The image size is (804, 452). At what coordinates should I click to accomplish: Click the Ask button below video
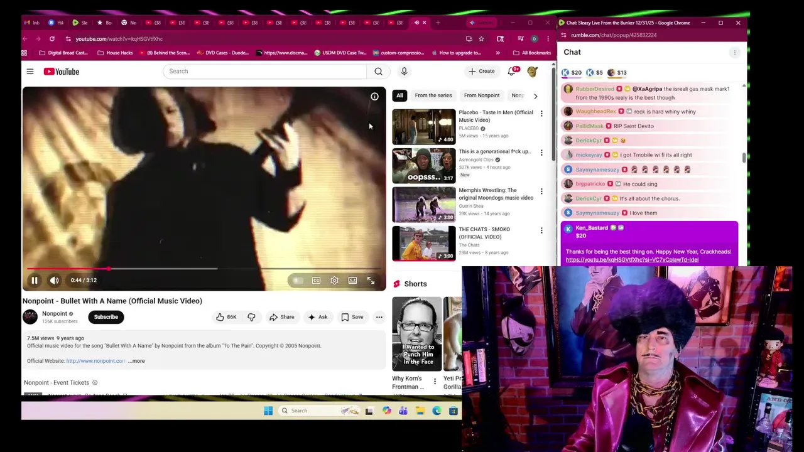318,317
